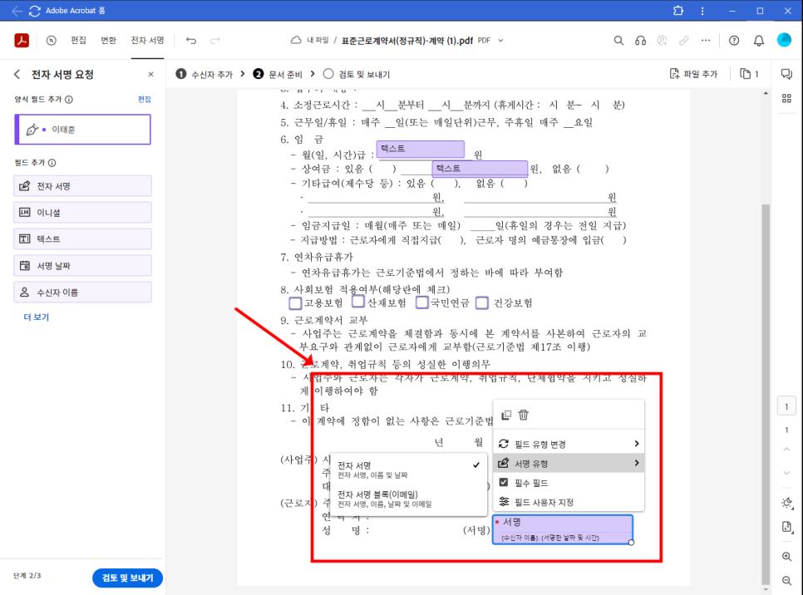Select the 서명 signature field on document
Image resolution: width=803 pixels, height=595 pixels.
[563, 529]
